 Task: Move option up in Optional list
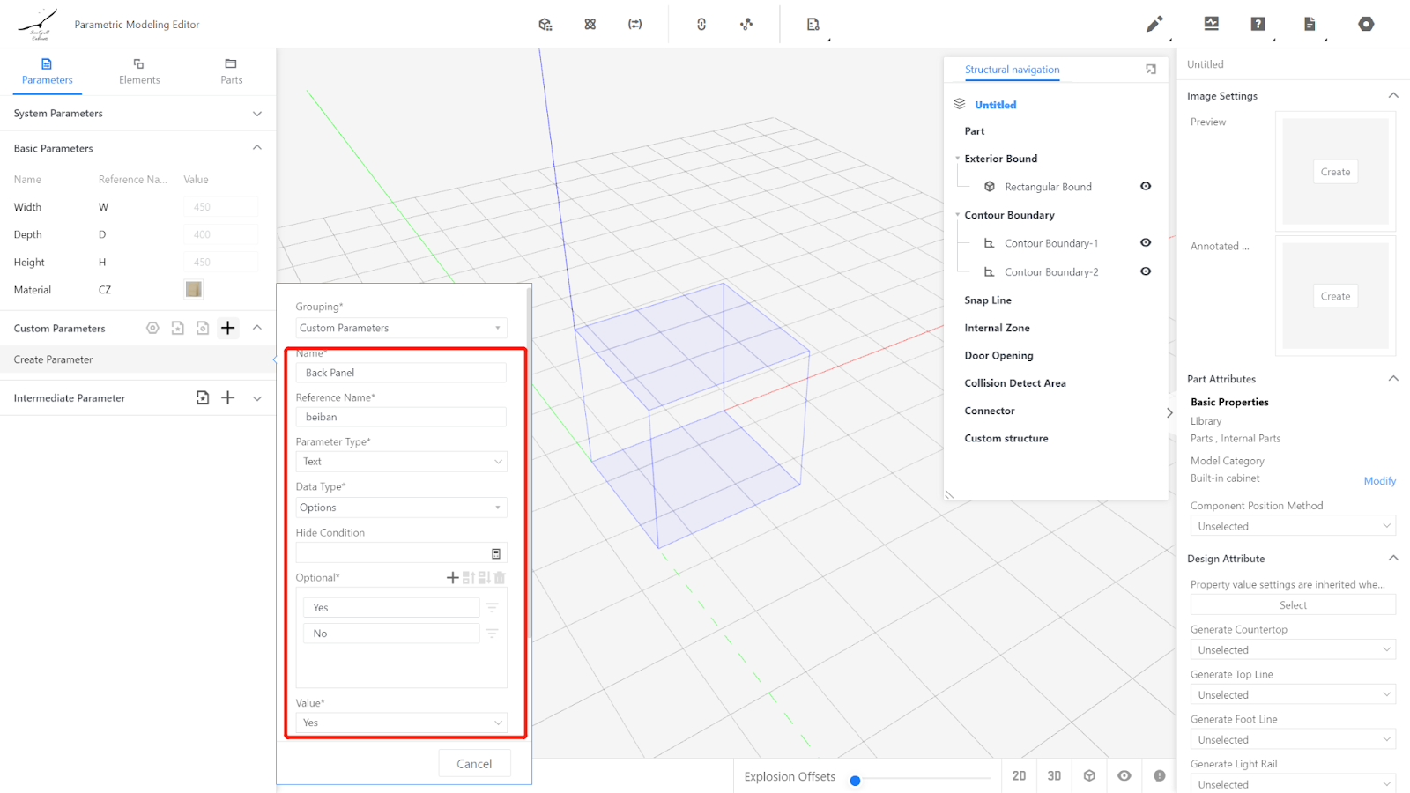(469, 578)
